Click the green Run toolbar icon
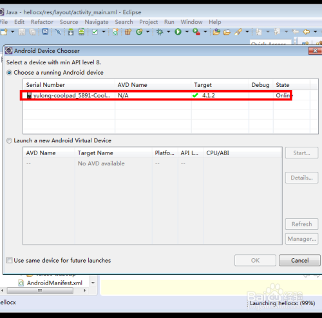 click(178, 32)
